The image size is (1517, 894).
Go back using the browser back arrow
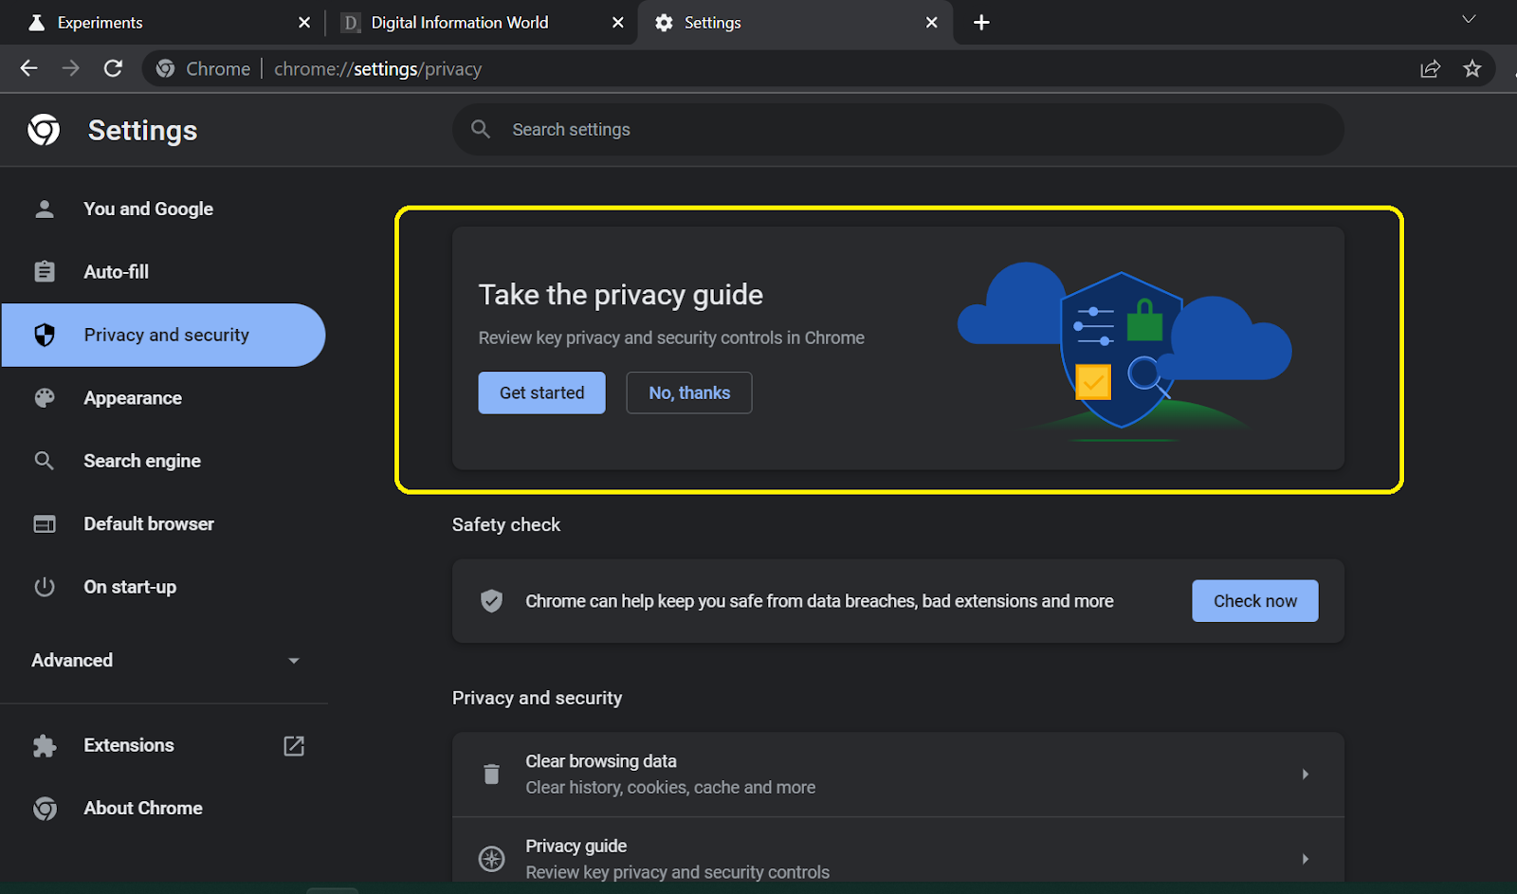click(29, 68)
